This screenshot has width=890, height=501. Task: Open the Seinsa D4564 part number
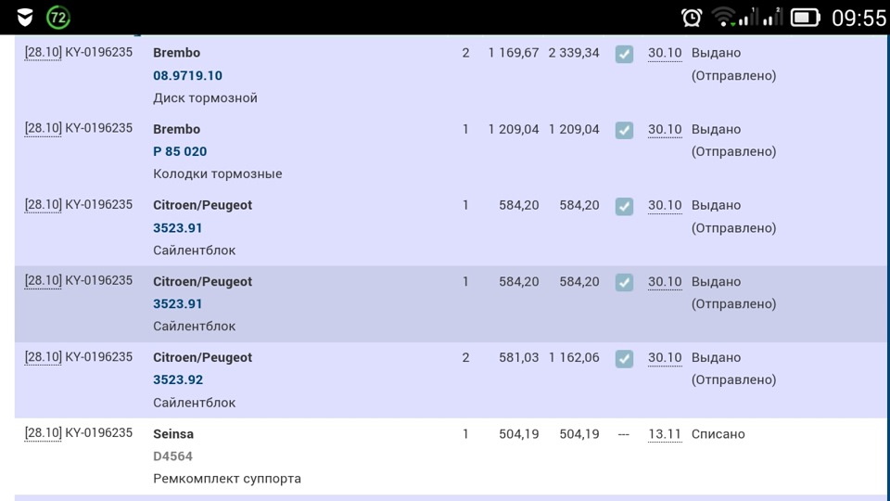point(172,456)
